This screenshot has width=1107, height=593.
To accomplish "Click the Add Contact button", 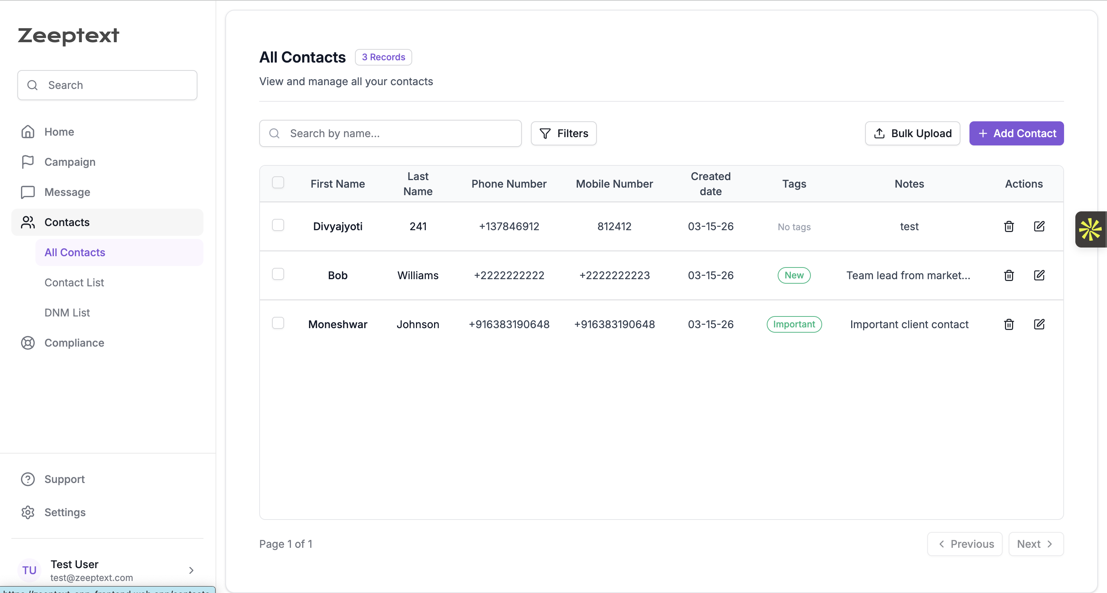I will (1016, 133).
